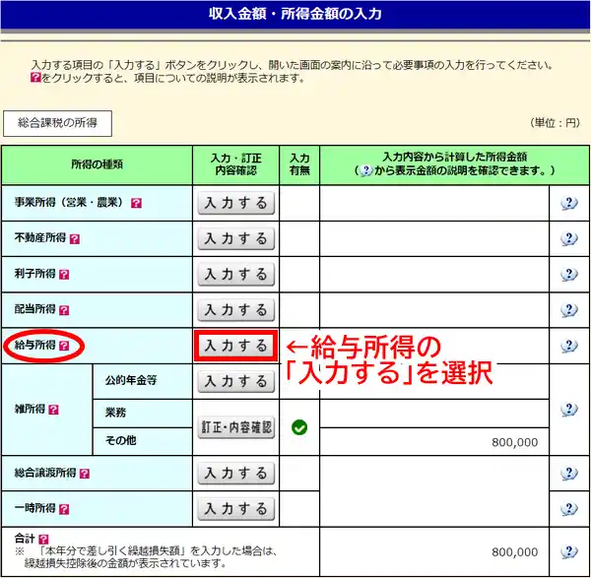591x578 pixels.
Task: Open amount explanation bubble for 利子所得 row
Action: tap(568, 275)
